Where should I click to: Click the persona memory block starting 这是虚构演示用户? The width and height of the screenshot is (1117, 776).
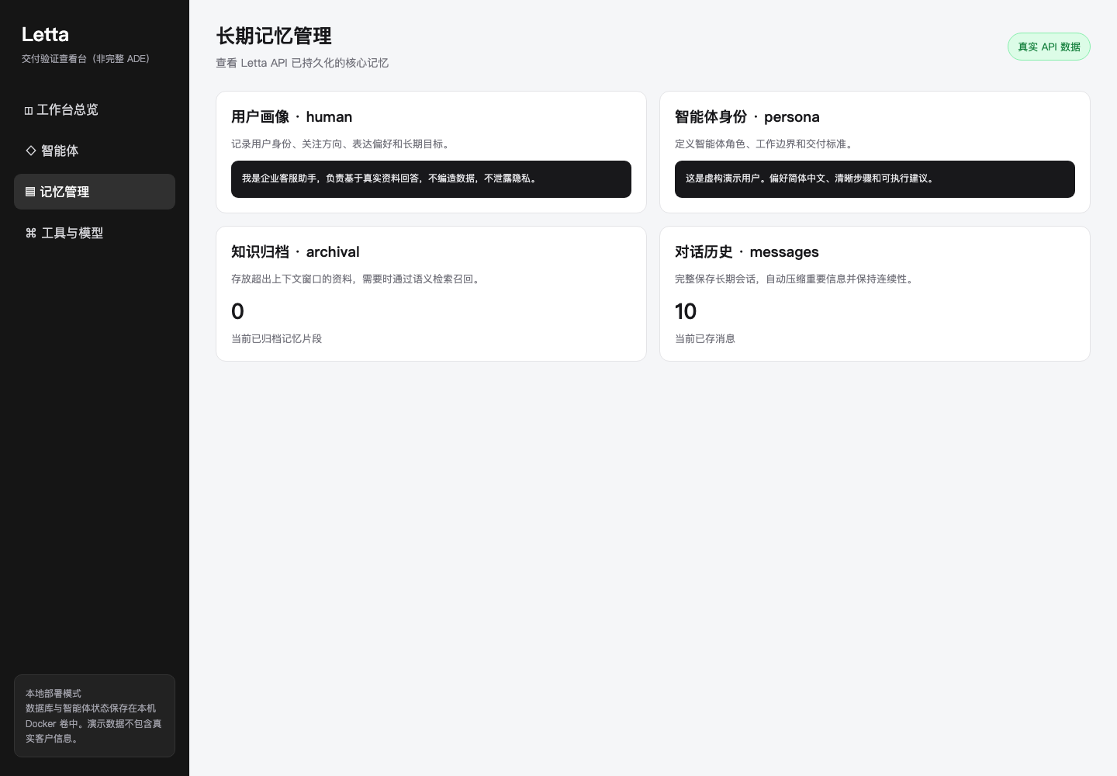pos(875,179)
